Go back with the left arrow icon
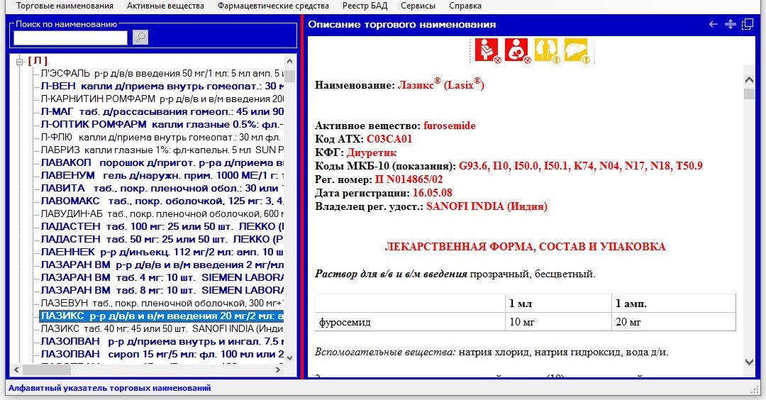 714,24
